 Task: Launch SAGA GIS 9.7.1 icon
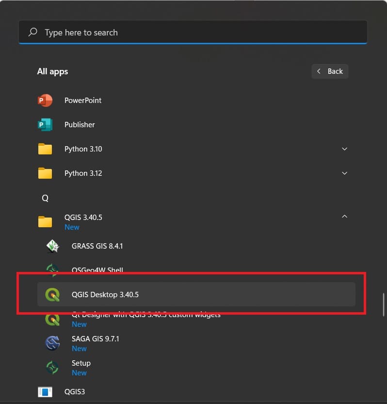click(52, 343)
